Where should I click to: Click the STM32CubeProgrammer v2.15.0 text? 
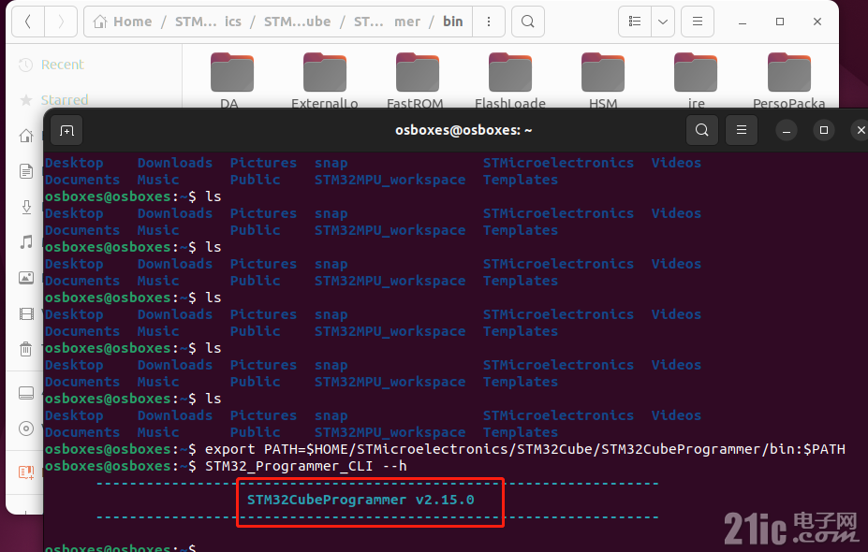[x=360, y=500]
